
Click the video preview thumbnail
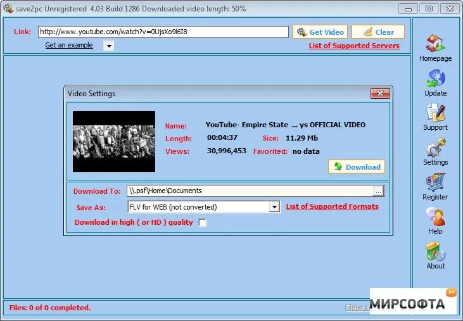[114, 141]
